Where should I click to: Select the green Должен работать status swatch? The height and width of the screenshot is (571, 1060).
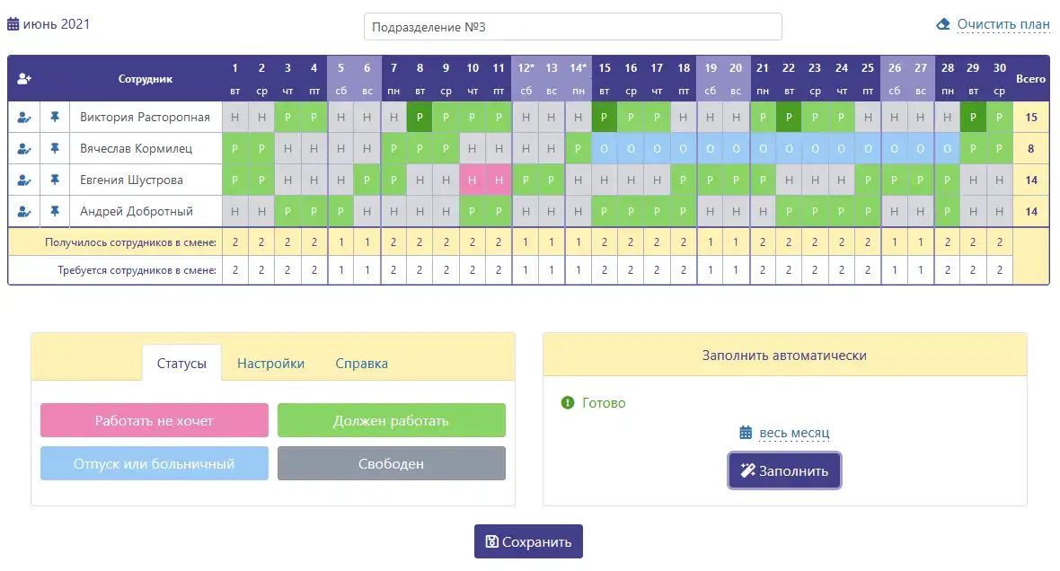(391, 419)
